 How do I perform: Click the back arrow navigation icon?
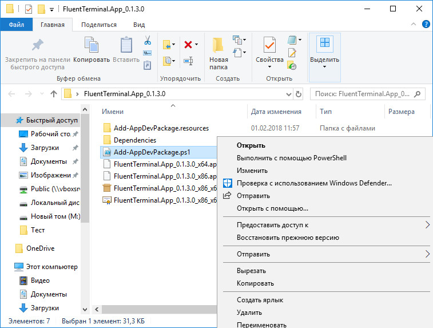click(11, 94)
